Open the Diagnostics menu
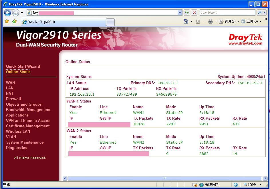Image resolution: width=270 pixels, height=189 pixels. (16, 148)
